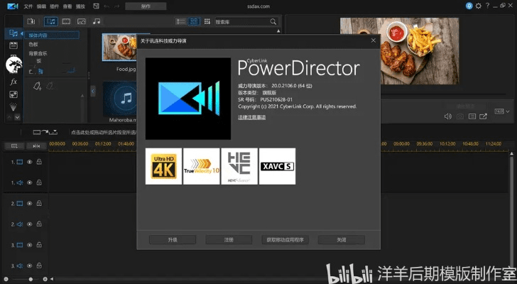Open preview quality display options icon
Image resolution: width=517 pixels, height=284 pixels.
click(x=472, y=116)
